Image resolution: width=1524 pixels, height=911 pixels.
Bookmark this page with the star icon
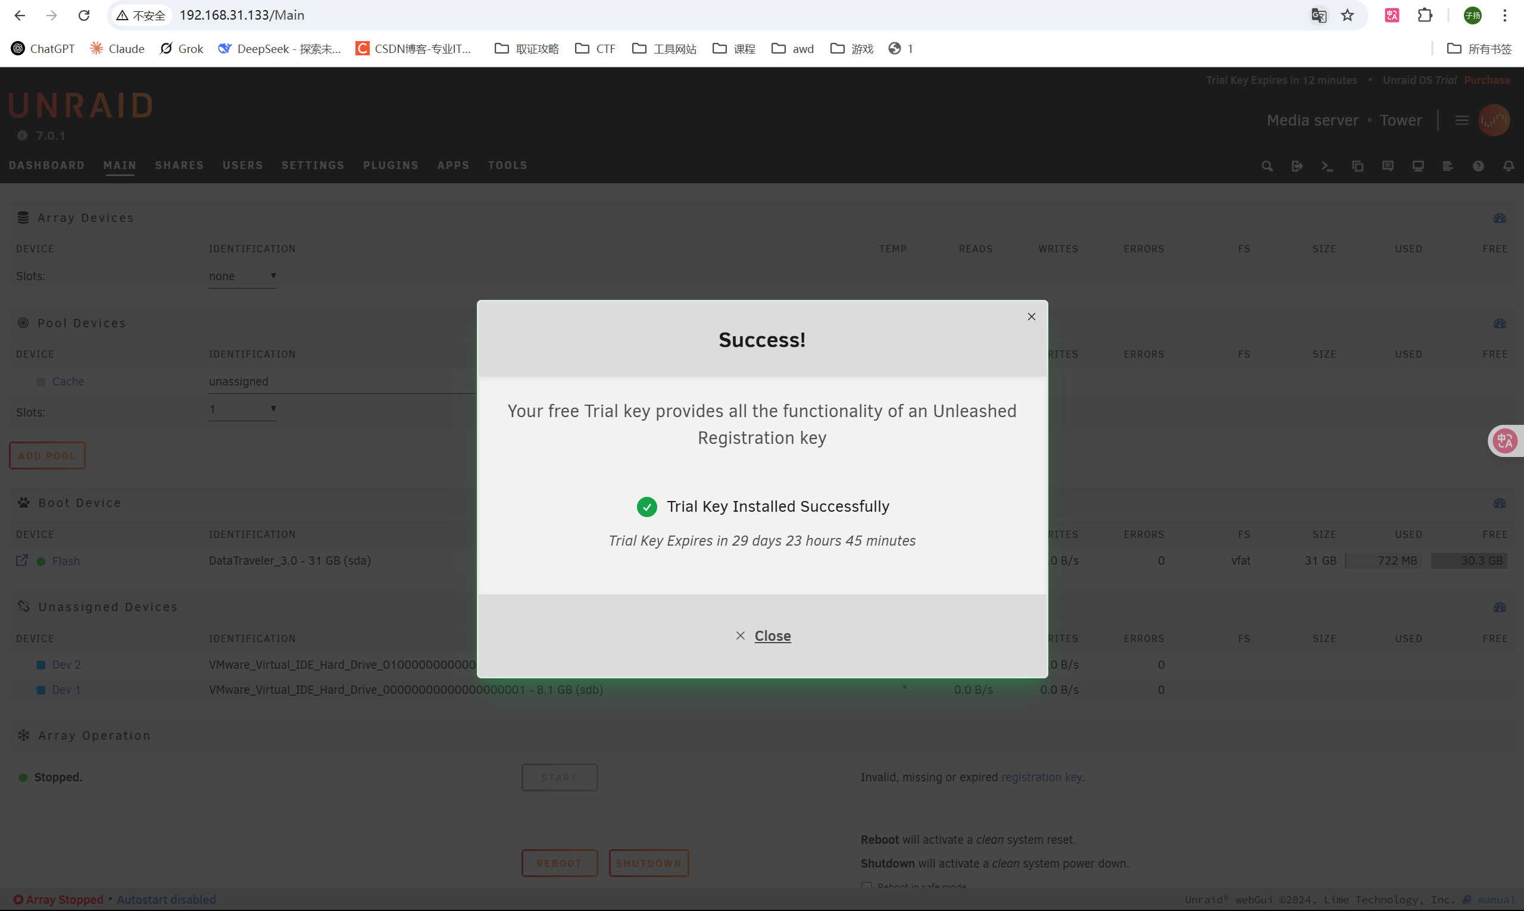[x=1347, y=15]
